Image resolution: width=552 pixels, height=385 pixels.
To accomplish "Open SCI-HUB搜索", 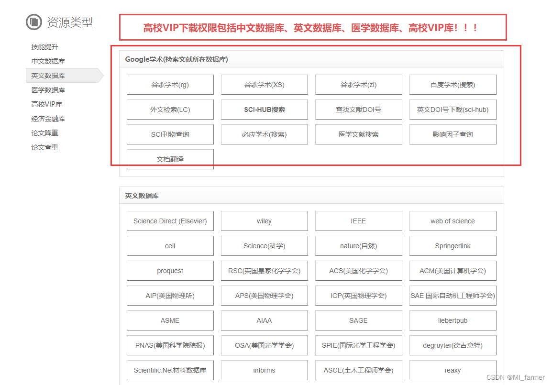I will (265, 110).
